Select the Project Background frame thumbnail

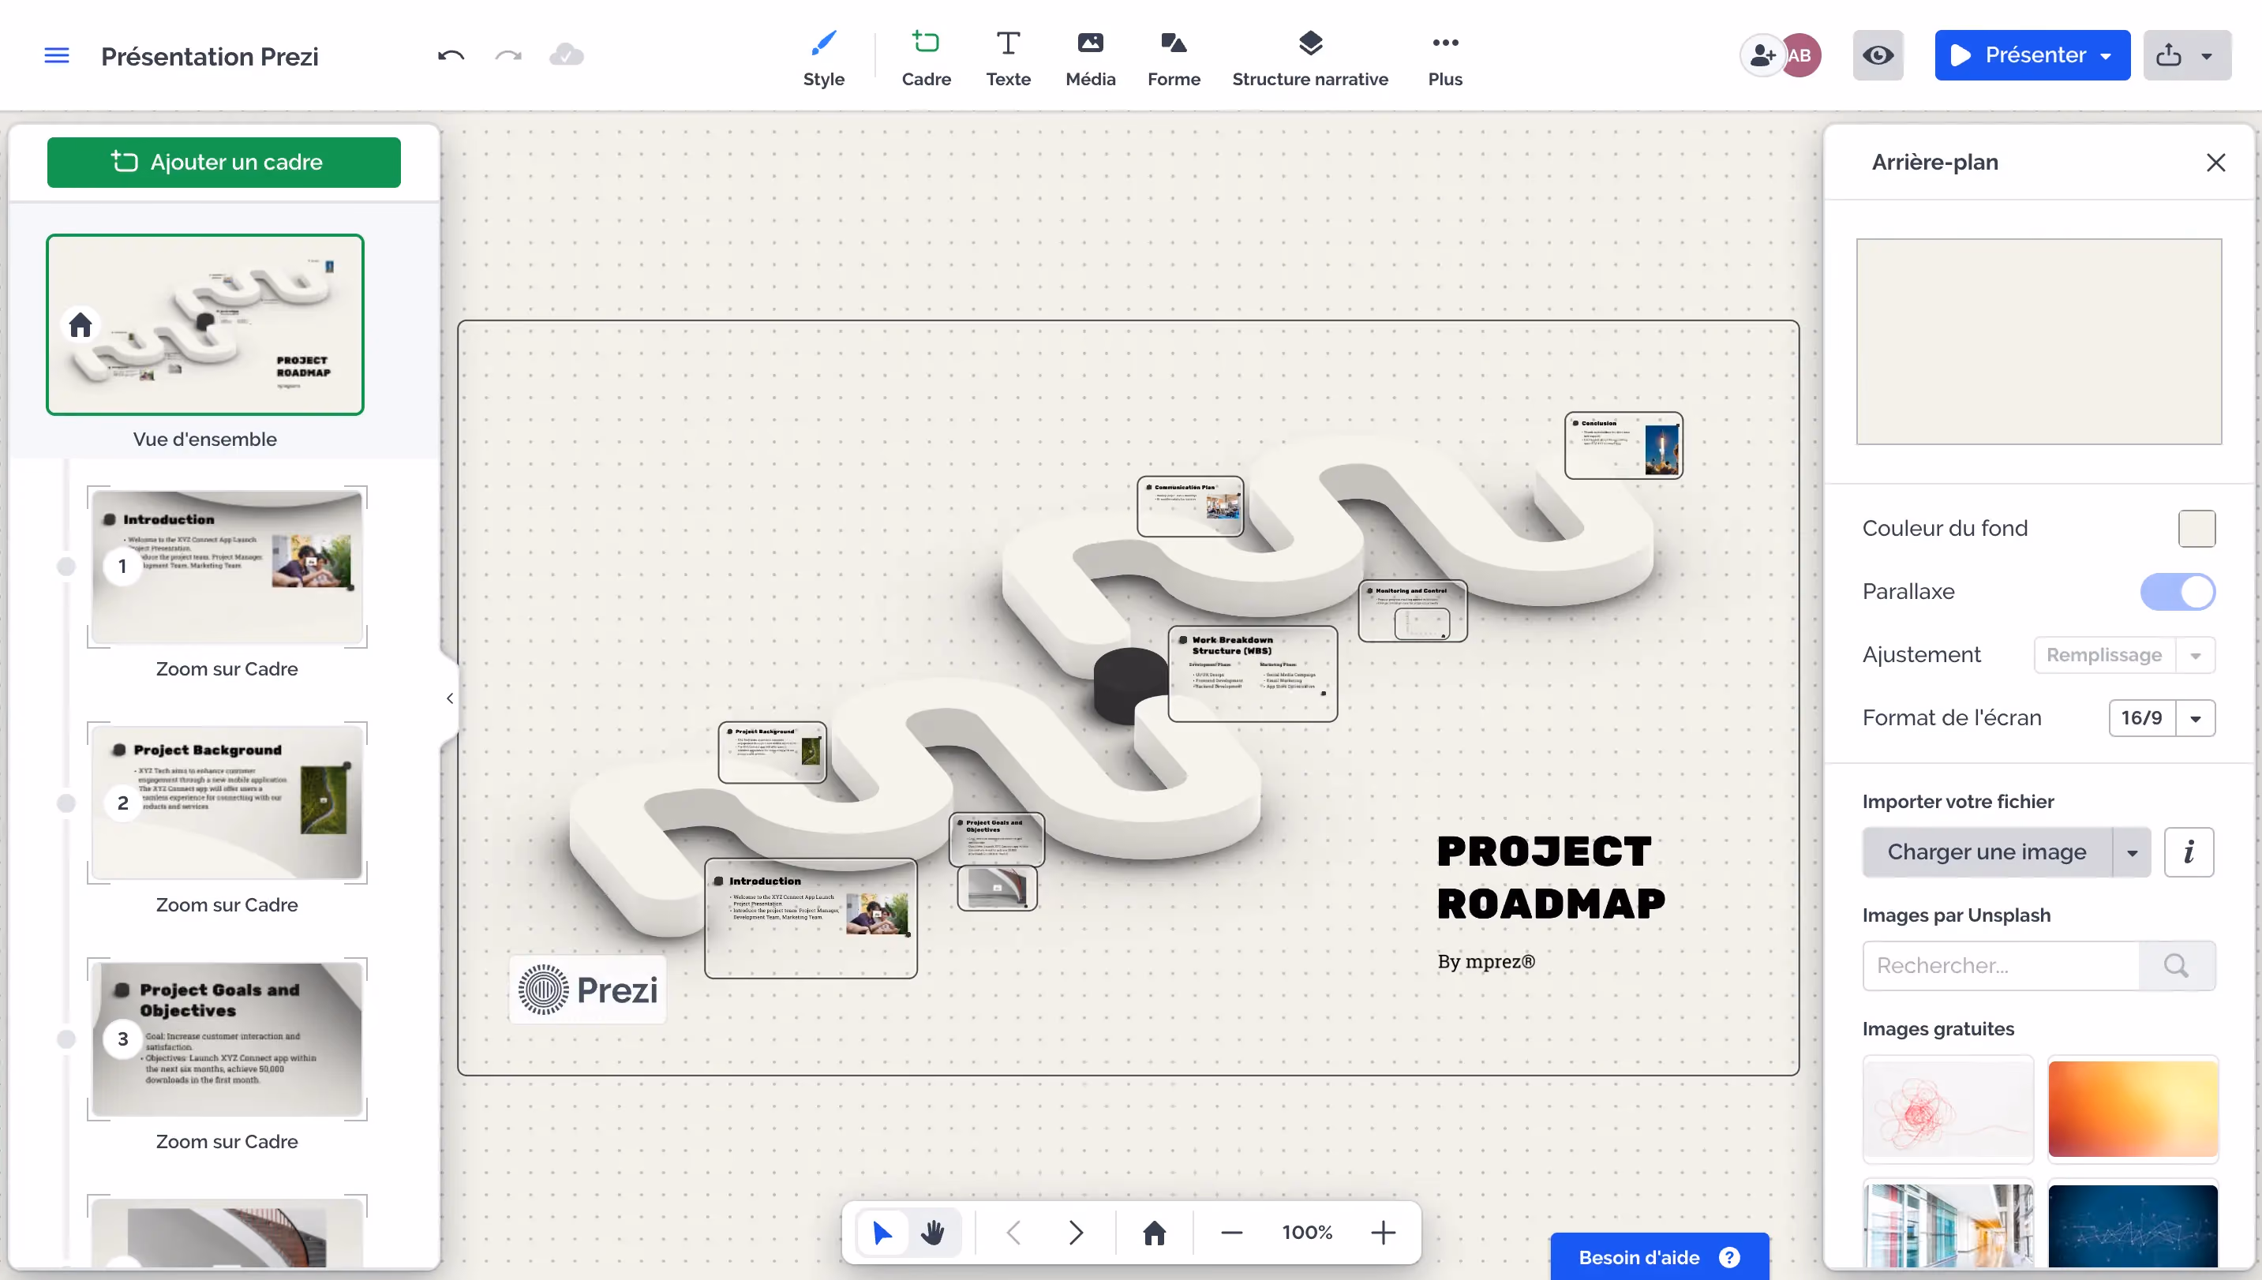(227, 803)
